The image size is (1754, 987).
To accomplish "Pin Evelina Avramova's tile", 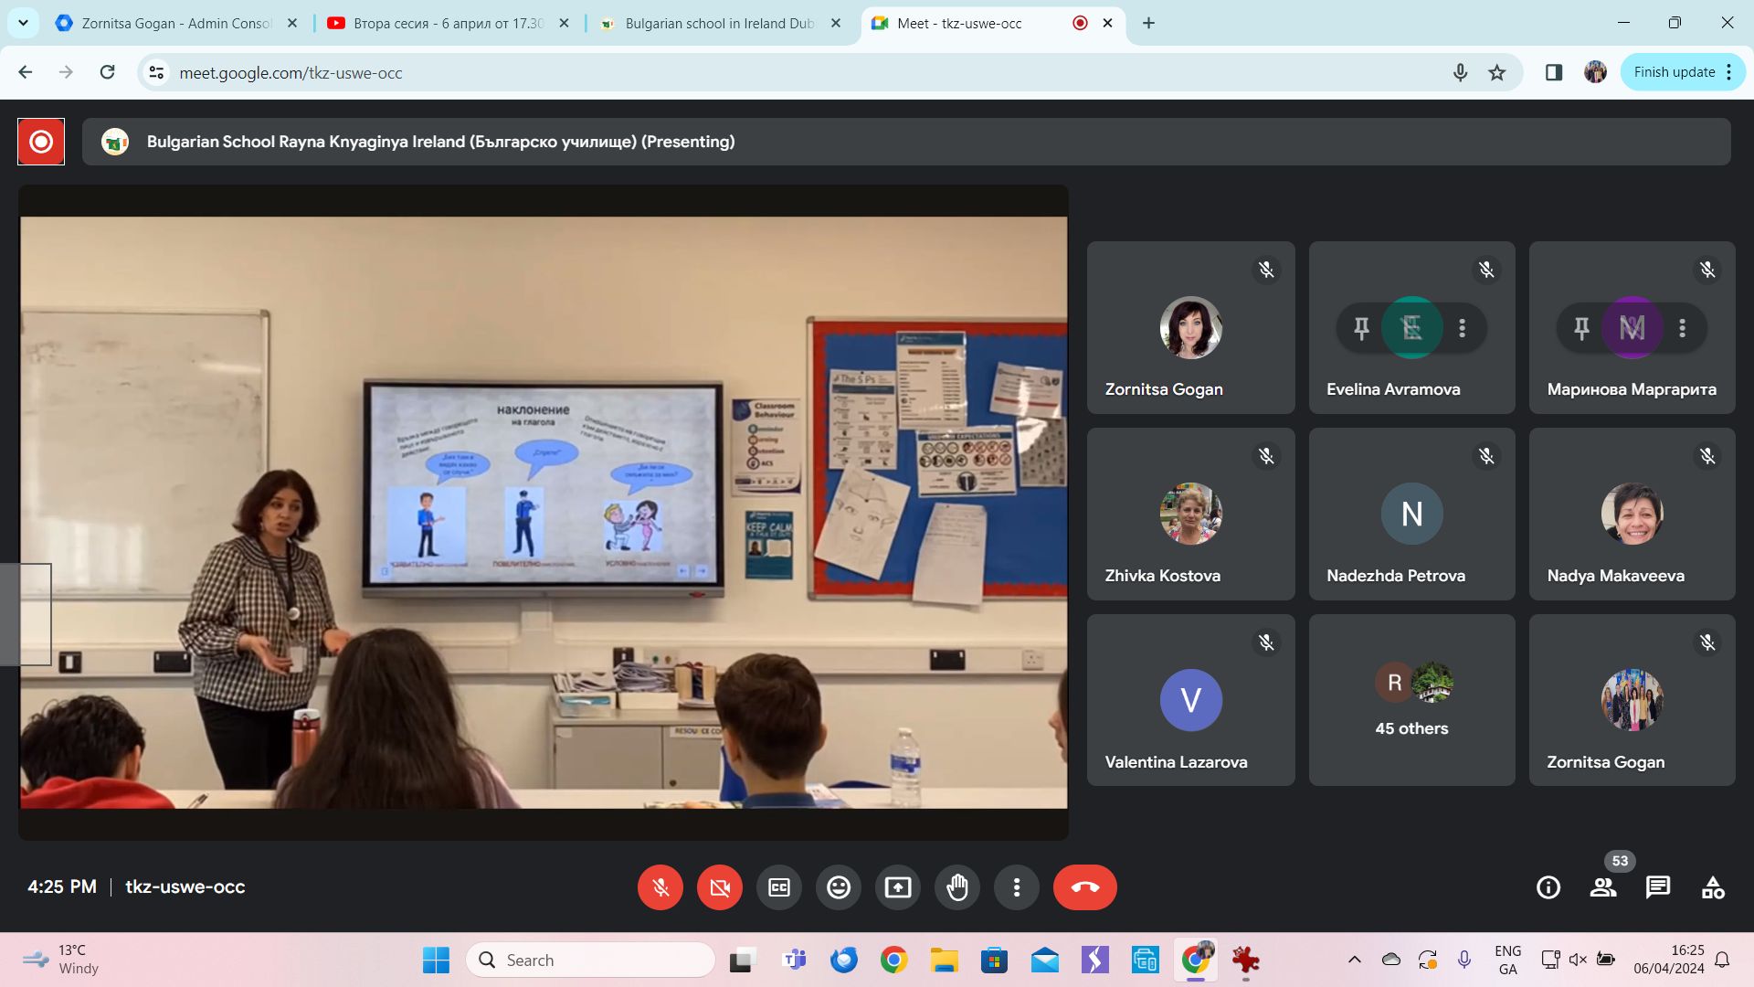I will point(1361,328).
